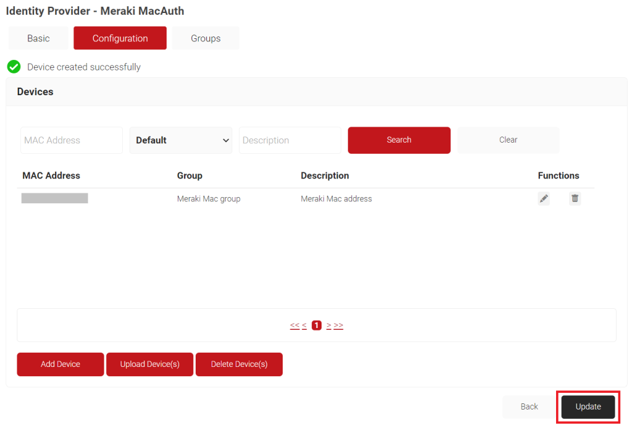Go Back to the previous screen
This screenshot has width=632, height=425.
(528, 406)
